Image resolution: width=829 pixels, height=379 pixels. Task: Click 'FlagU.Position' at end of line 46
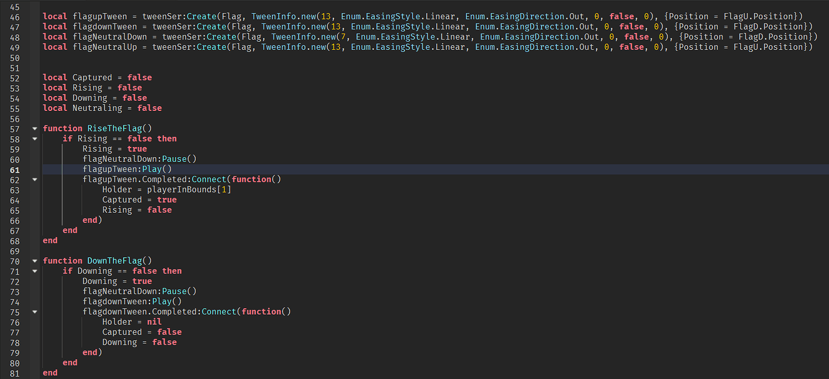(762, 17)
